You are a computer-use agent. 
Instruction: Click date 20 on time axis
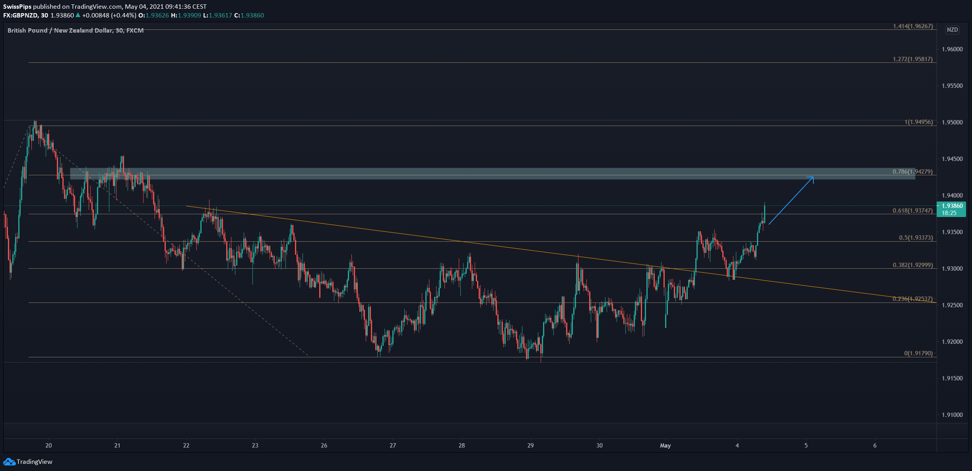point(49,446)
